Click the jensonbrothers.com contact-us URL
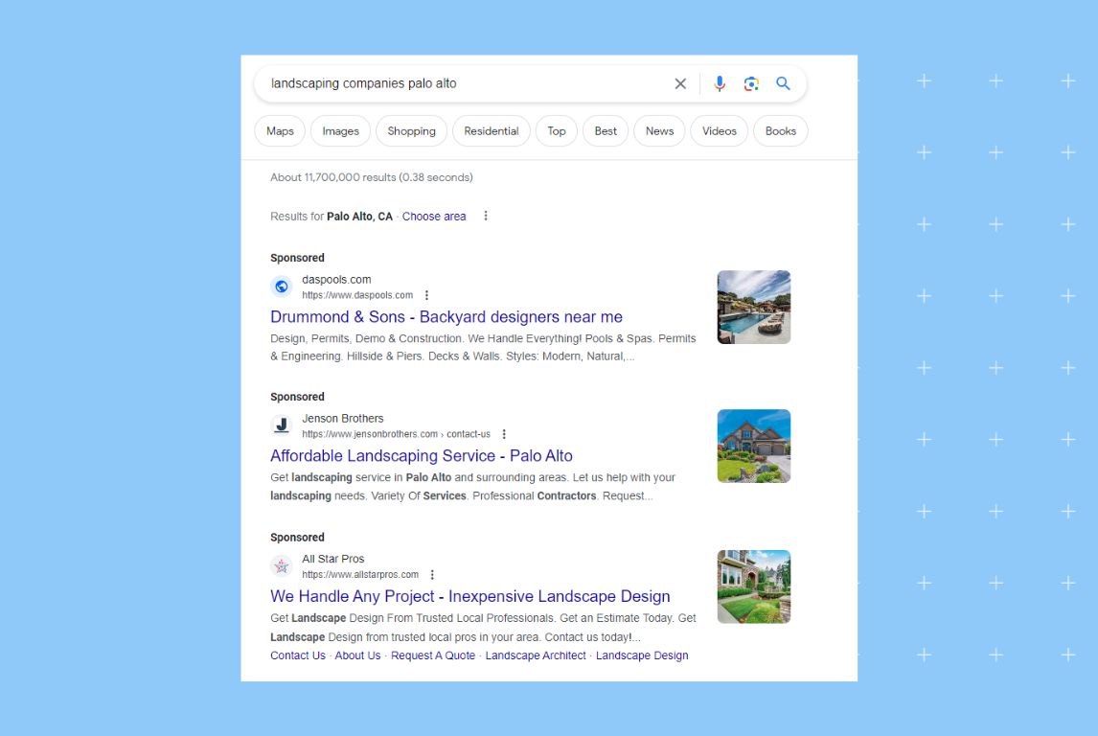 (396, 434)
